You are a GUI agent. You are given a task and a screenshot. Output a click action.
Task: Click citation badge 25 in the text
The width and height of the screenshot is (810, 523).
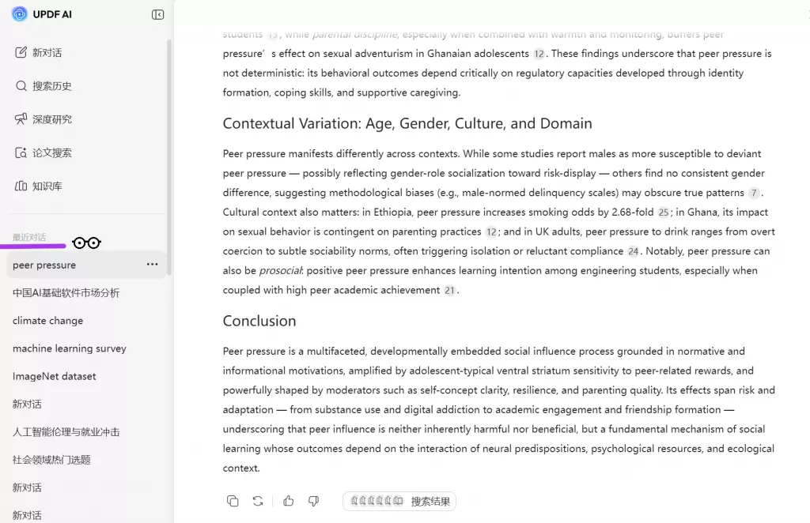click(x=664, y=213)
